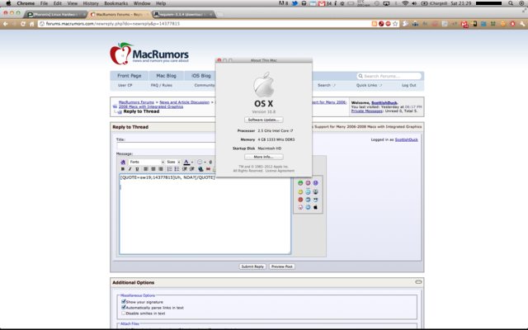Open the Mac Blog tab
Screen dimensions: 528x330
coord(167,76)
